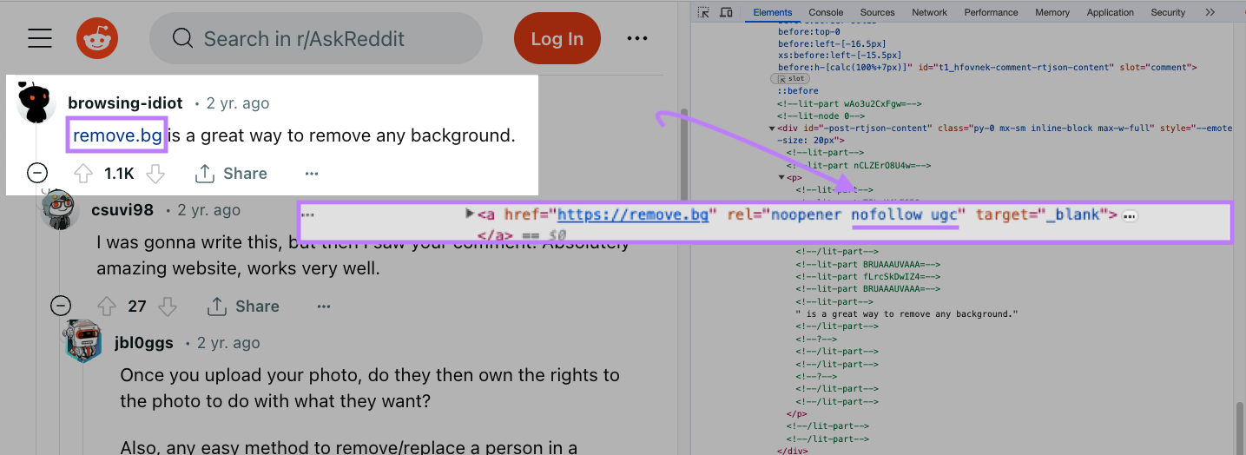This screenshot has width=1246, height=455.
Task: Select the ::before pseudo-element row
Action: coord(797,91)
